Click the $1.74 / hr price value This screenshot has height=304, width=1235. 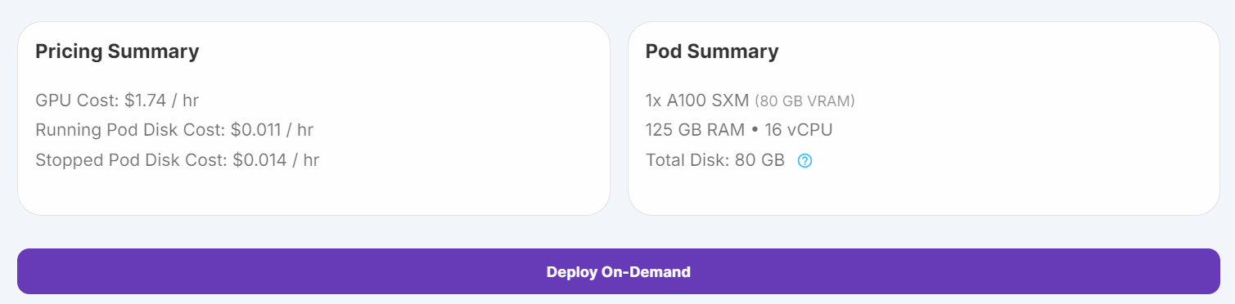[x=161, y=101]
